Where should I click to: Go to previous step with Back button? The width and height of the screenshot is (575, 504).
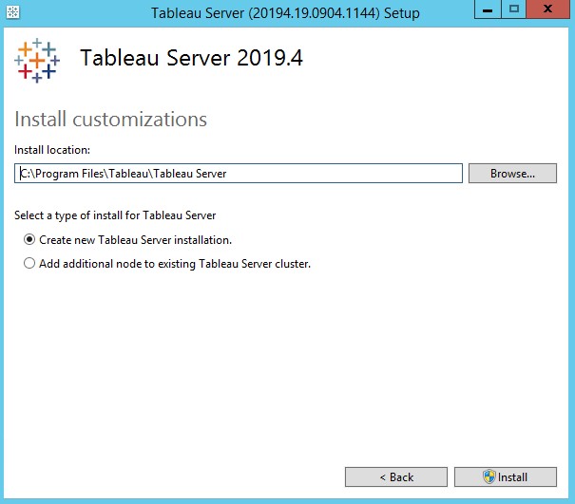395,476
